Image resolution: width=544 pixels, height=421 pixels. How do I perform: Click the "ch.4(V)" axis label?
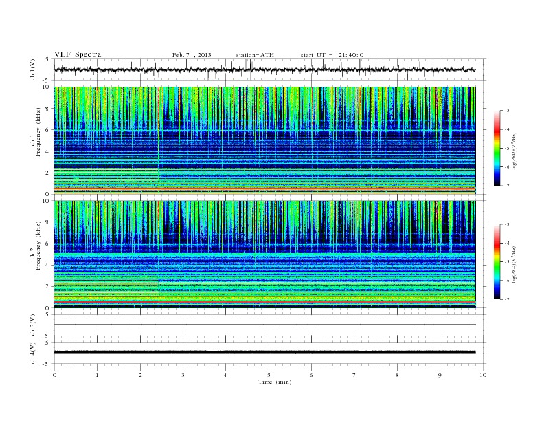coord(32,353)
